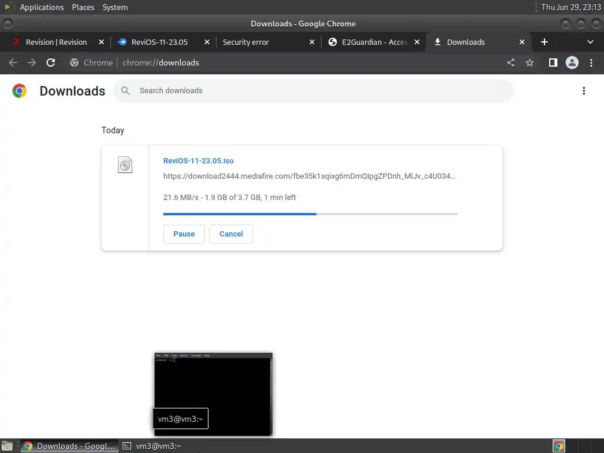The image size is (604, 453).
Task: Open the Chrome window menu button
Action: 8,24
